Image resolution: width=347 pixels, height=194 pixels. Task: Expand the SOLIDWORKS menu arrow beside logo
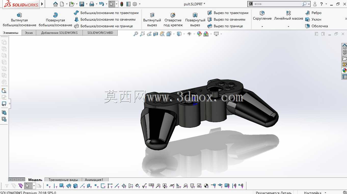(x=42, y=4)
